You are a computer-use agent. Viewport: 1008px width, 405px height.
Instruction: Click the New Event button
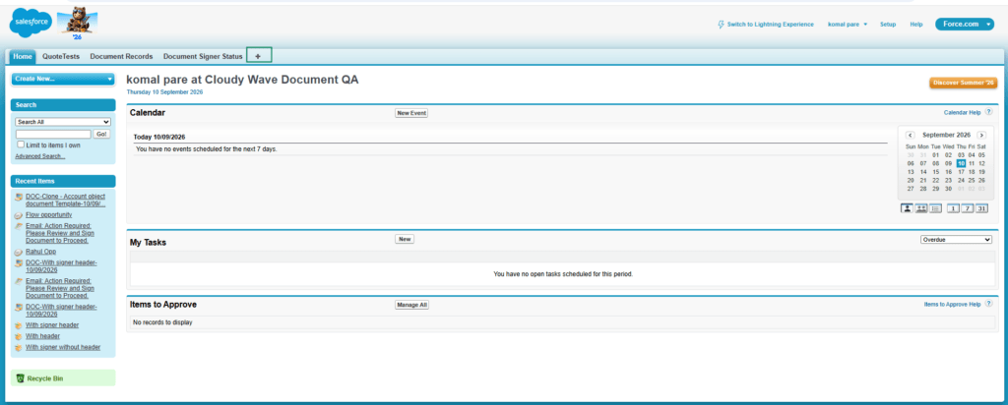tap(411, 113)
